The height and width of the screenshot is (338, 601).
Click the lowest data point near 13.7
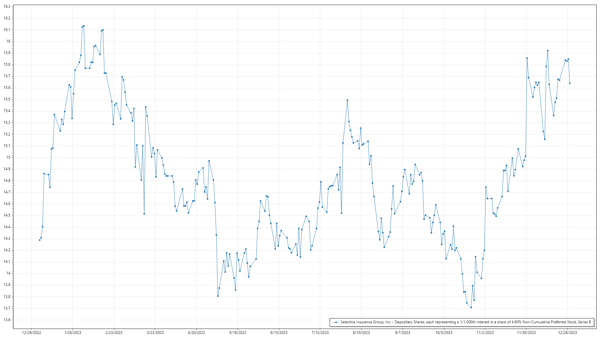(471, 307)
